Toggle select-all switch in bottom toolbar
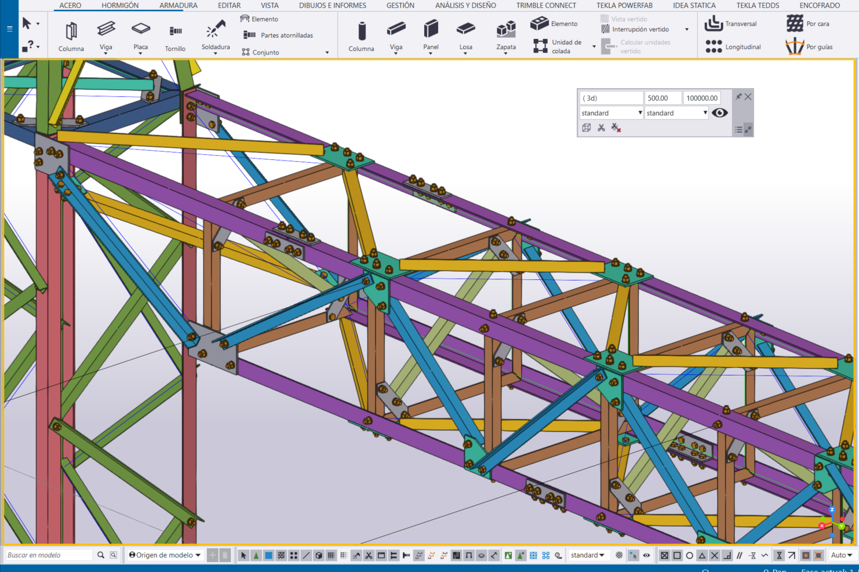This screenshot has height=572, width=859. (x=243, y=555)
